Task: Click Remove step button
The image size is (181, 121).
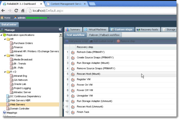Action: click(x=126, y=41)
